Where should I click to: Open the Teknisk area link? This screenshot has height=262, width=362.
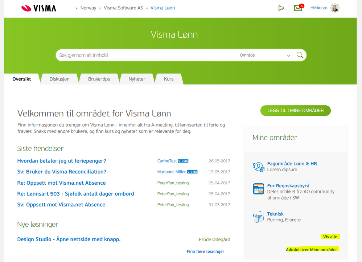275,214
